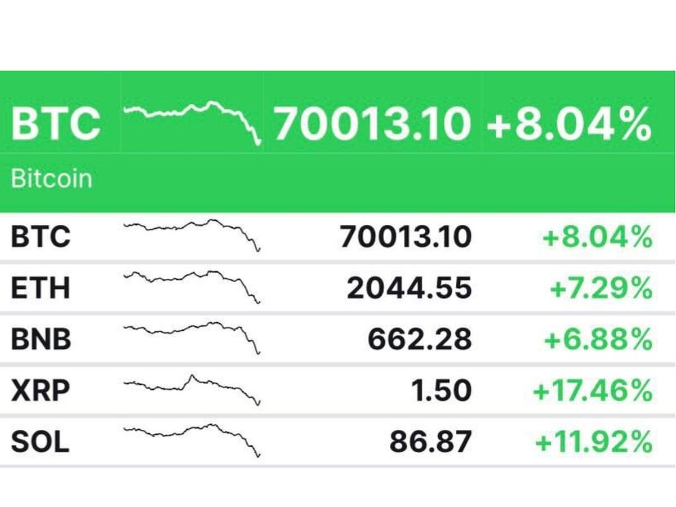Open the BTC row sparkline chart

point(192,235)
